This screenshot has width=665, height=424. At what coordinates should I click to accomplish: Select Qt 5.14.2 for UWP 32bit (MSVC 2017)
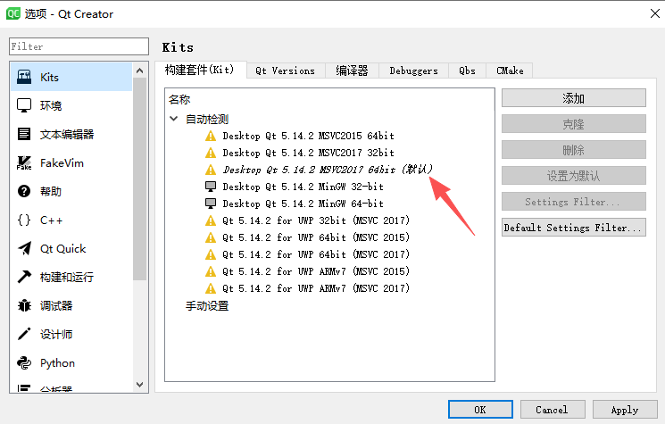click(x=316, y=220)
